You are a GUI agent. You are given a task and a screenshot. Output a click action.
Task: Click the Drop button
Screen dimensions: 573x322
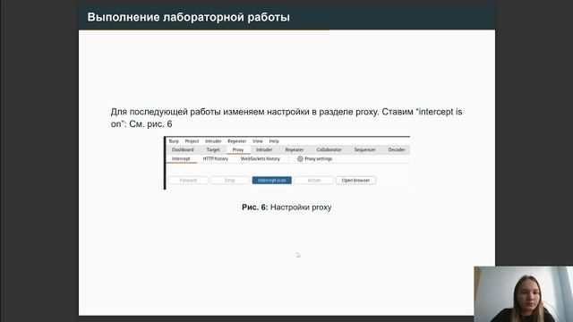(230, 181)
